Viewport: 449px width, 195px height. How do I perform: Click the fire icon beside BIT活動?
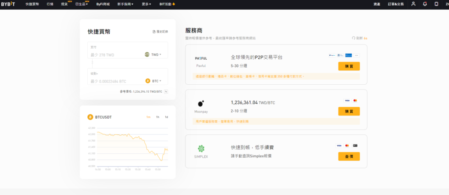pyautogui.click(x=174, y=4)
